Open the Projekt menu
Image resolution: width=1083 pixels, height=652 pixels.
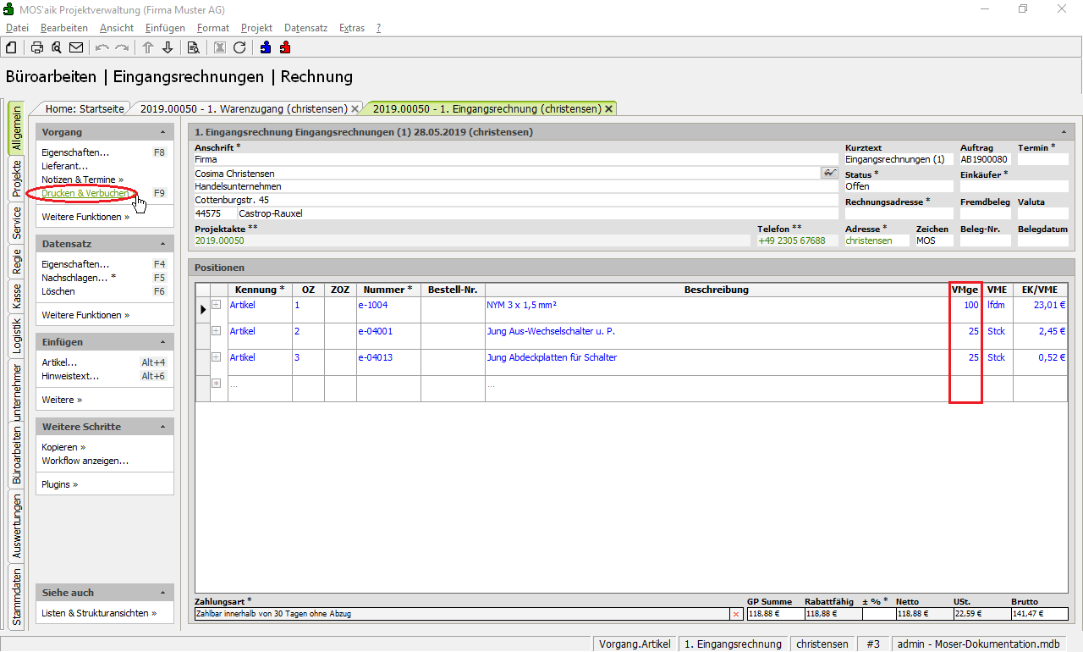pyautogui.click(x=256, y=28)
